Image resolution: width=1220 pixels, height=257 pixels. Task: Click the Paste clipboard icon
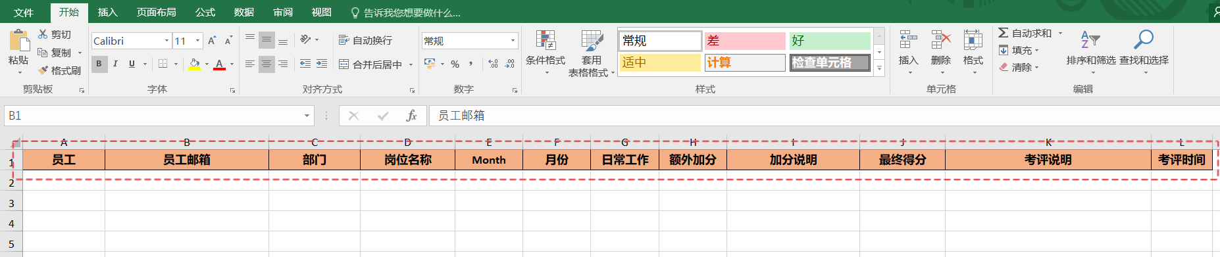pos(19,41)
